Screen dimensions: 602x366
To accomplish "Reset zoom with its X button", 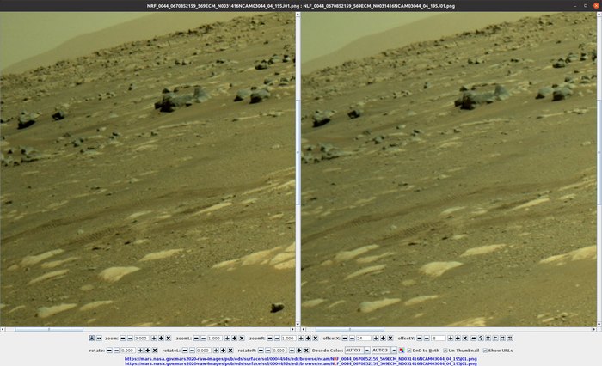I will pyautogui.click(x=169, y=339).
